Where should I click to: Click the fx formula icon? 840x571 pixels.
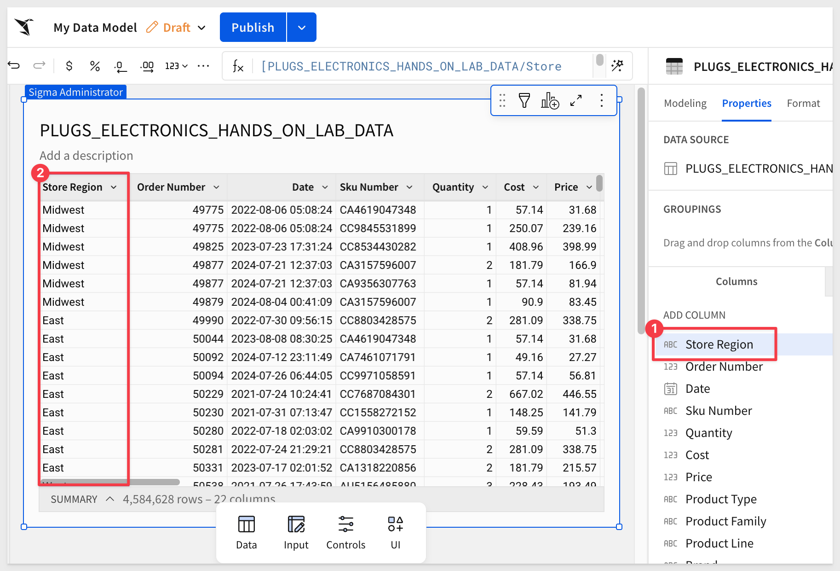point(237,66)
